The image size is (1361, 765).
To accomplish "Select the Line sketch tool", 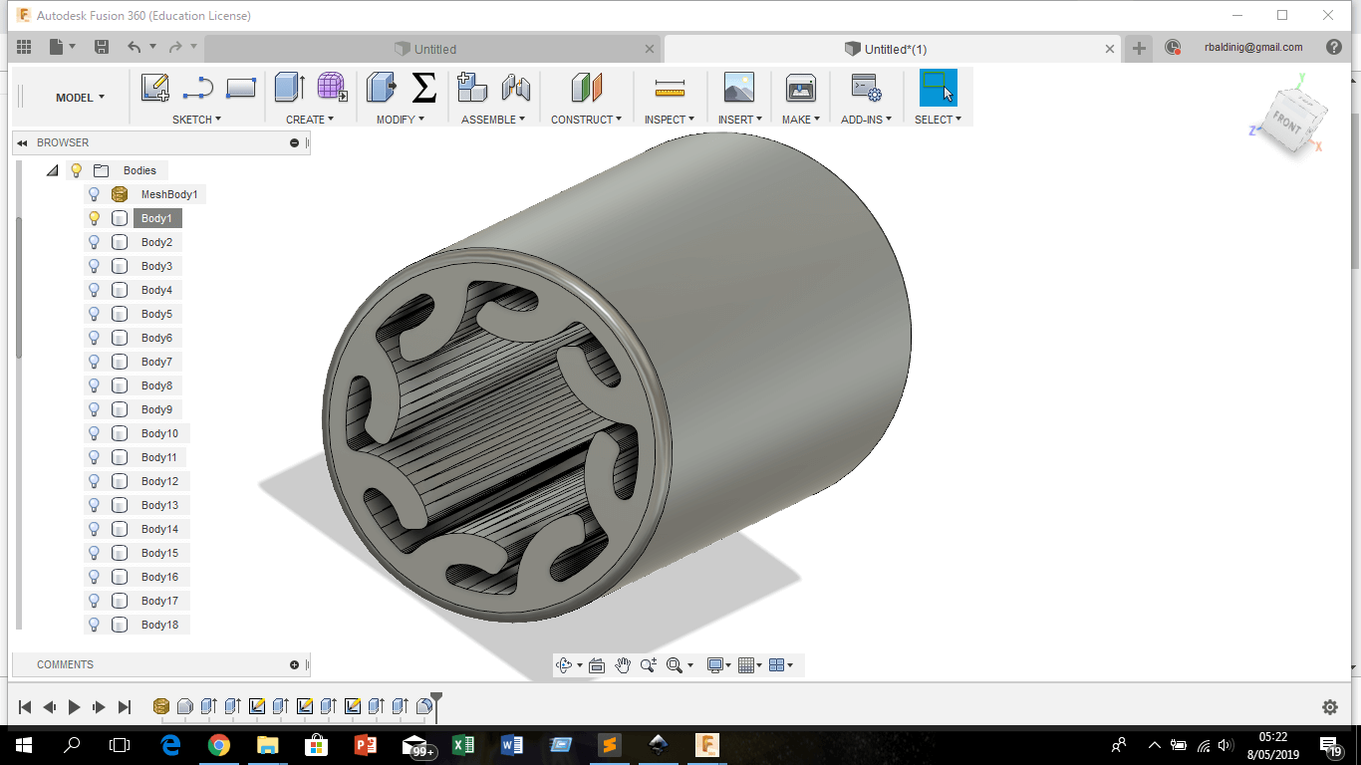I will (x=198, y=88).
